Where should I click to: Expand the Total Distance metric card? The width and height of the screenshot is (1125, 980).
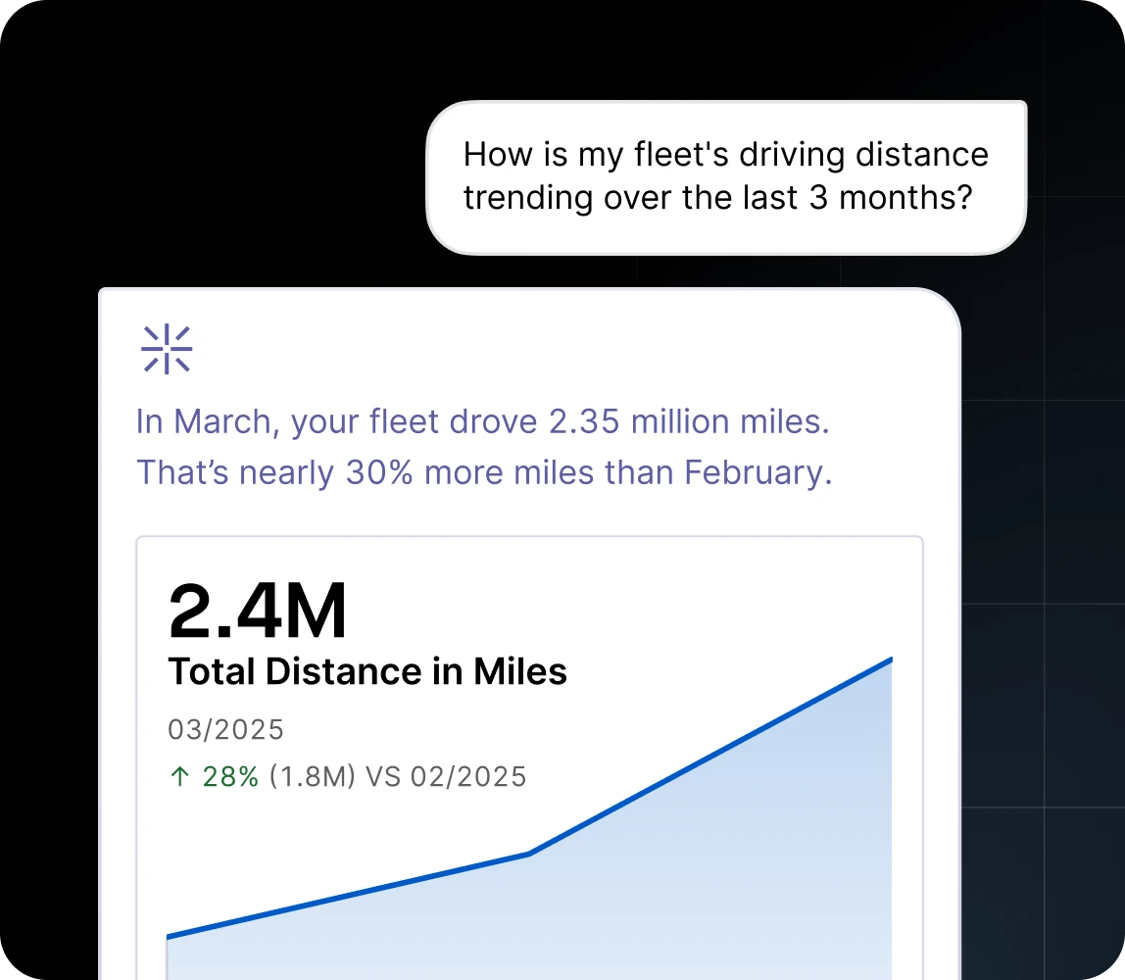(529, 755)
